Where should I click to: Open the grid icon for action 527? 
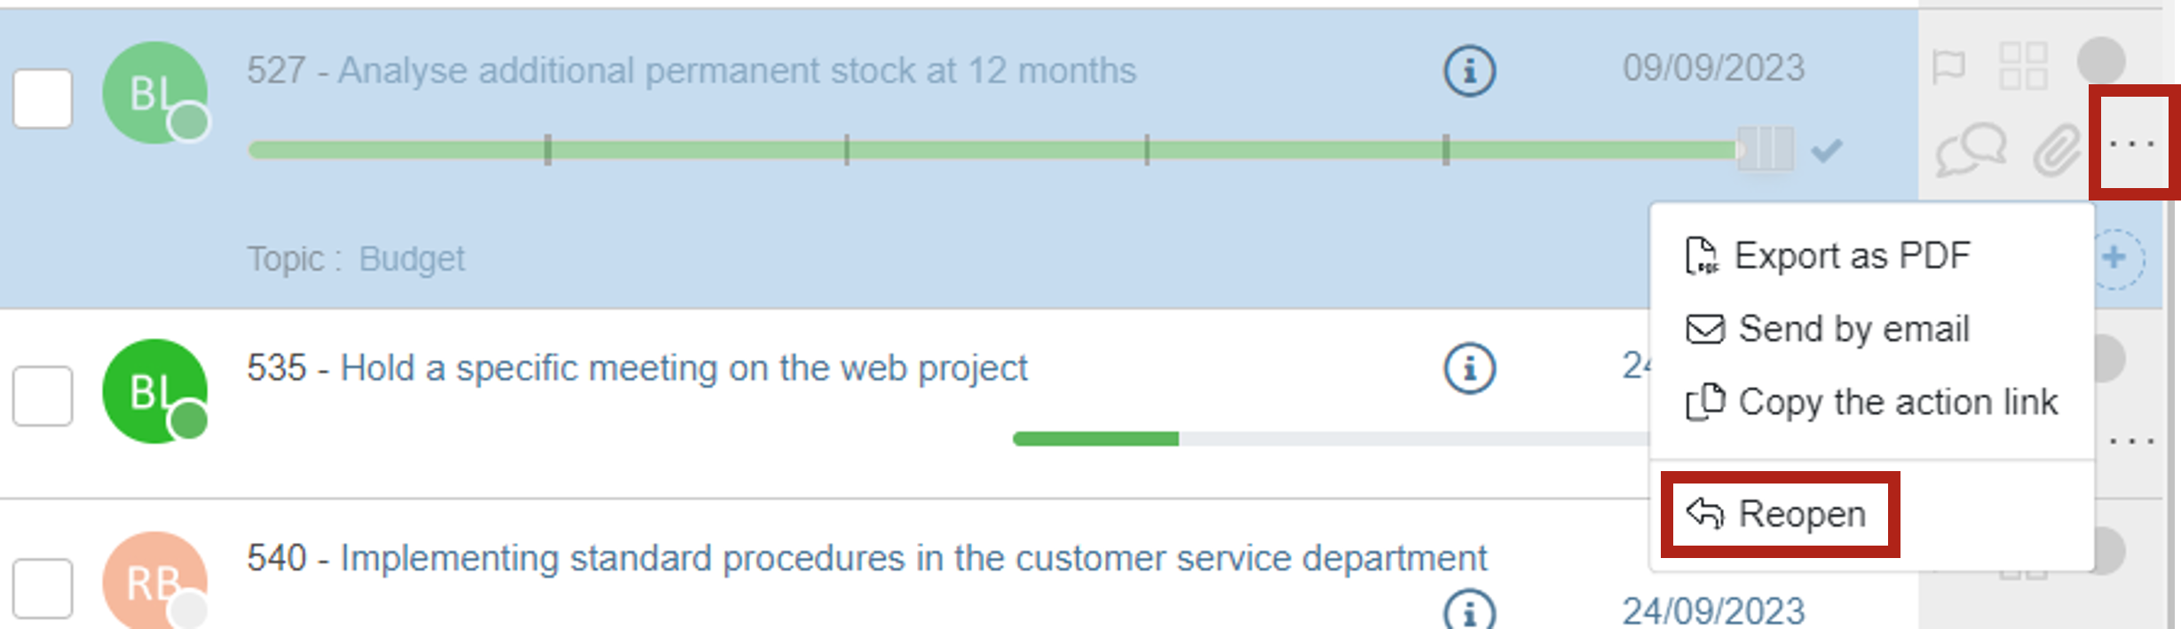[2023, 67]
